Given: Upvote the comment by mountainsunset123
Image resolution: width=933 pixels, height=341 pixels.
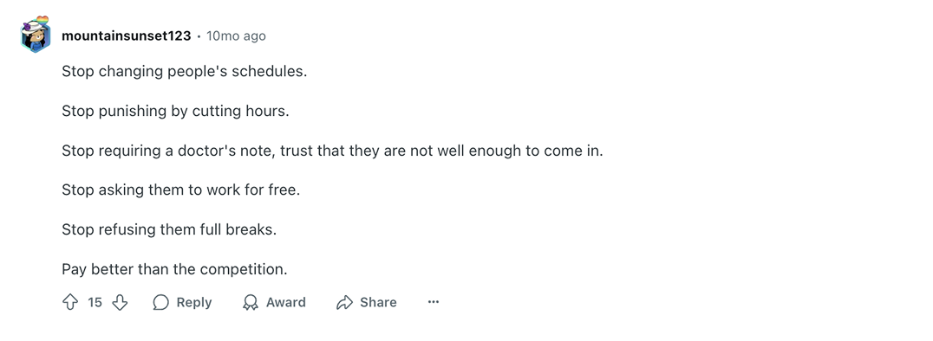Looking at the screenshot, I should click(x=70, y=302).
